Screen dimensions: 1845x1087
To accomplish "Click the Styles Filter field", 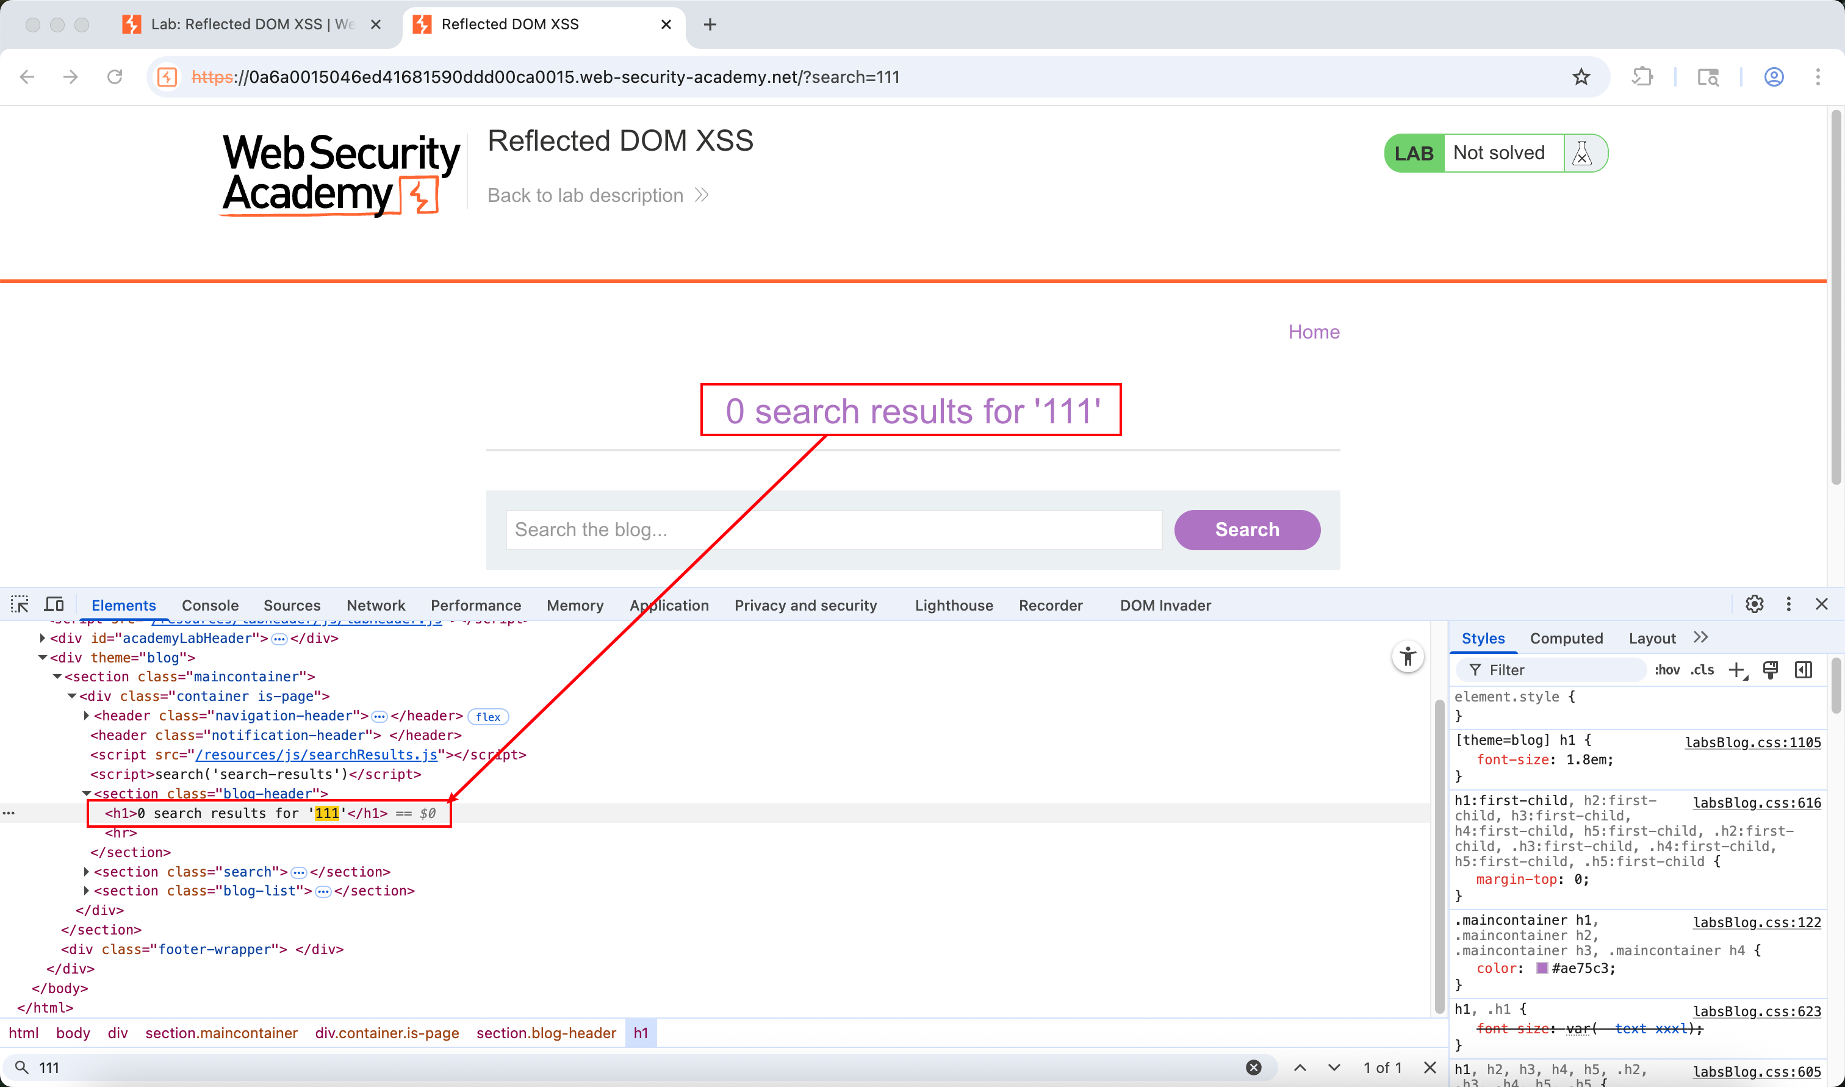I will pyautogui.click(x=1553, y=670).
